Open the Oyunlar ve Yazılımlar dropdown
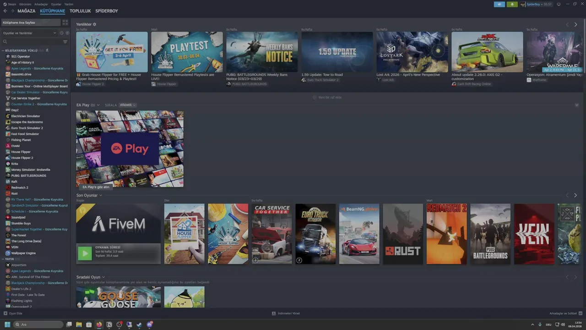 coord(29,33)
